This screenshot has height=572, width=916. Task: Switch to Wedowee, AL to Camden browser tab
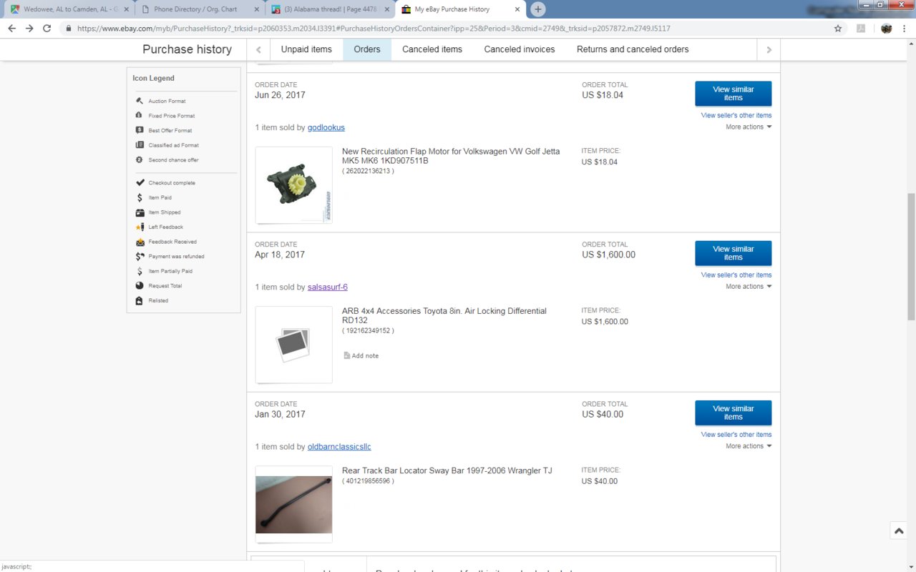pos(69,9)
